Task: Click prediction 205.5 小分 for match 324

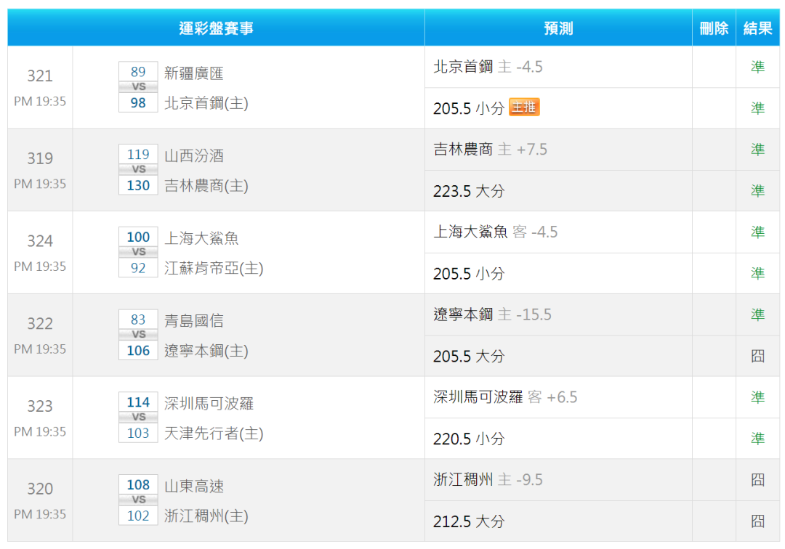Action: 469,273
